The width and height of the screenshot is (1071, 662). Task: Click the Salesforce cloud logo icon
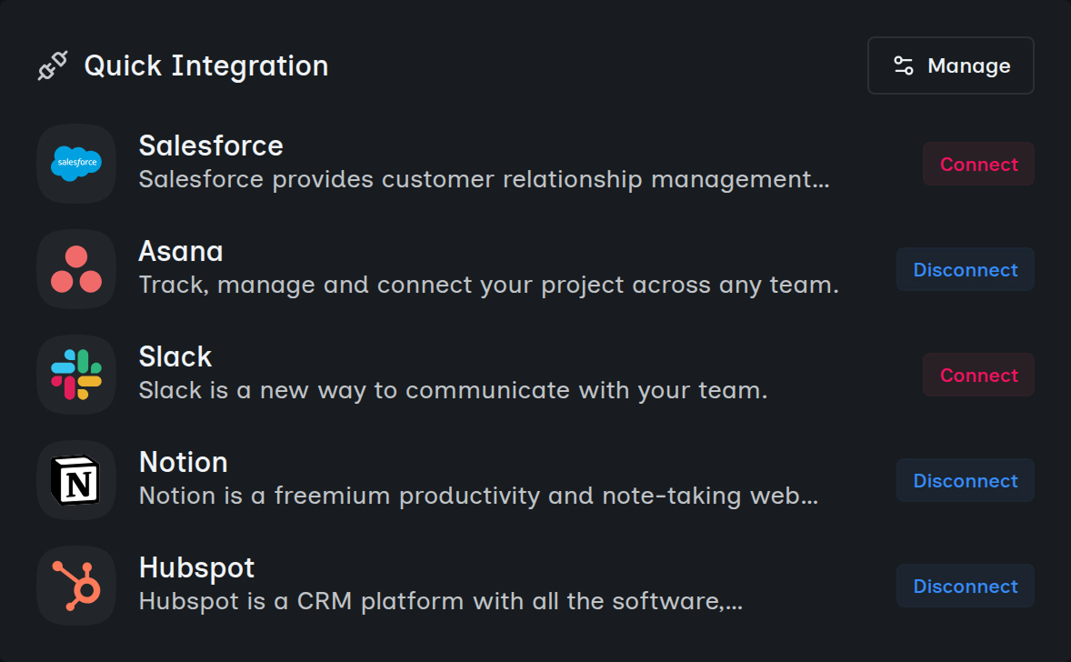pyautogui.click(x=76, y=164)
